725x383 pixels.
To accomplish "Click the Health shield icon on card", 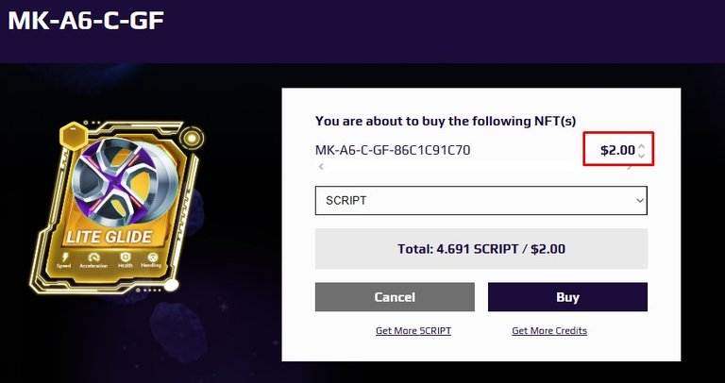I will point(125,258).
